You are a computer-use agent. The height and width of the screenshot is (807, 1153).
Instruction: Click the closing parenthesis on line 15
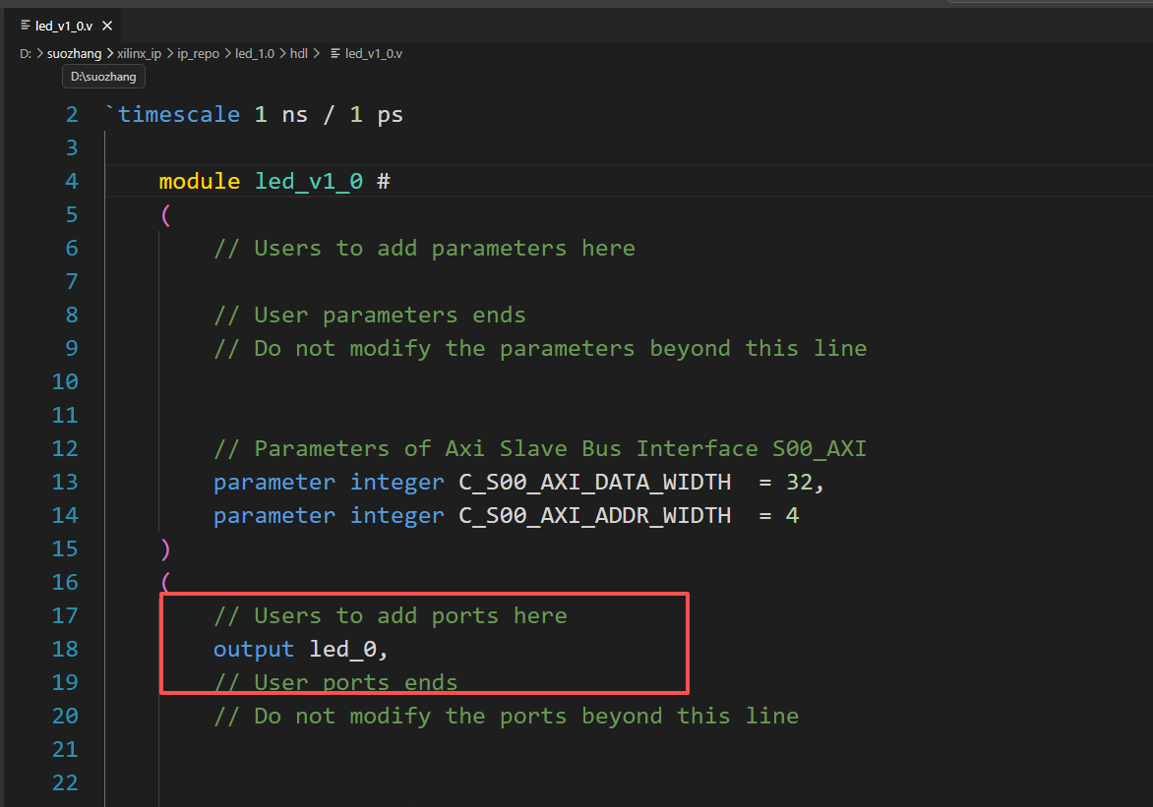click(x=165, y=549)
